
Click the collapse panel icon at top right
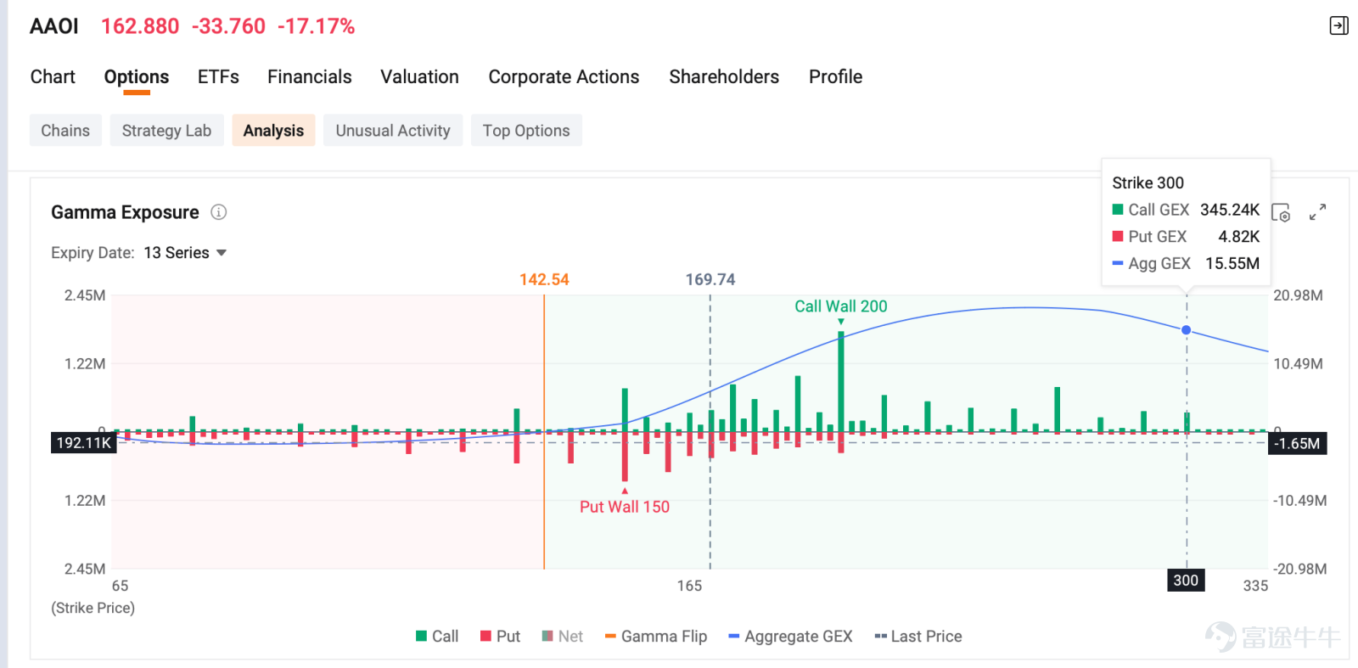(x=1338, y=25)
